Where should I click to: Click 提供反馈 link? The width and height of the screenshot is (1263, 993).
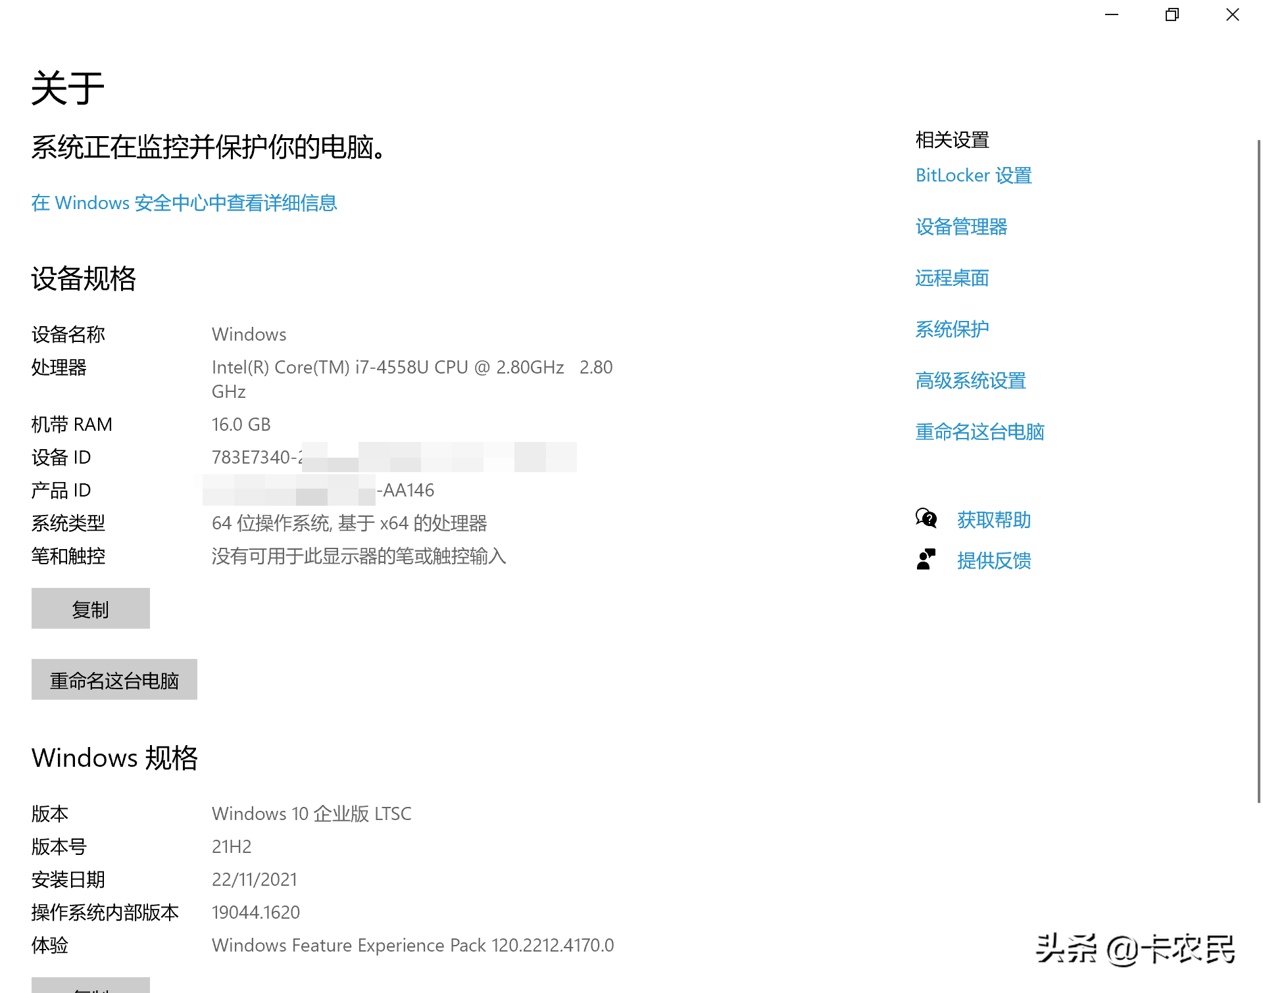point(994,561)
